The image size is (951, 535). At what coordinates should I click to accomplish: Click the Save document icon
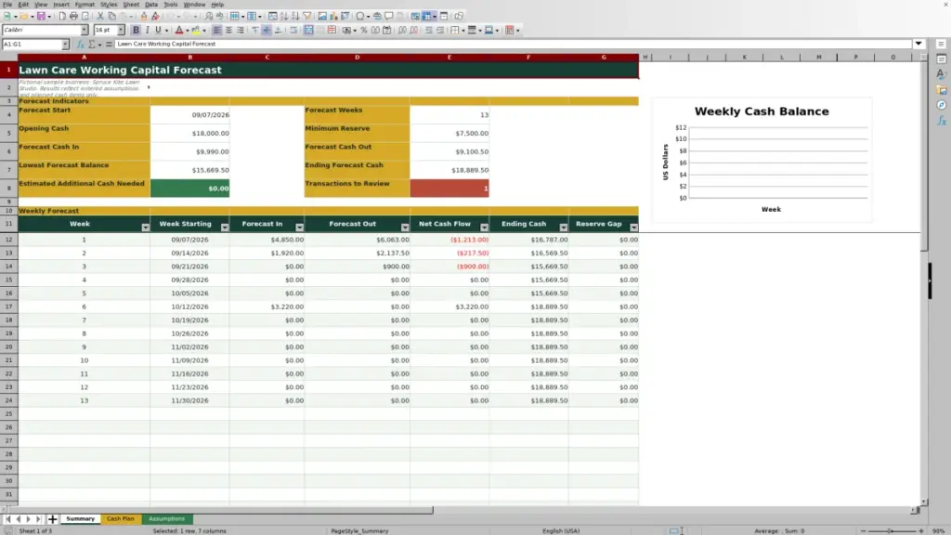coord(41,16)
